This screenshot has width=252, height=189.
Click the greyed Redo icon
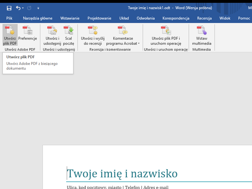click(x=29, y=8)
